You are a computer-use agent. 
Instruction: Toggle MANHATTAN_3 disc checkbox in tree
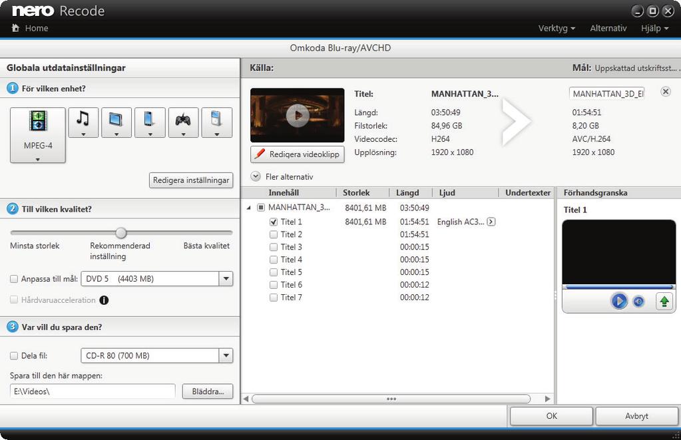click(260, 208)
